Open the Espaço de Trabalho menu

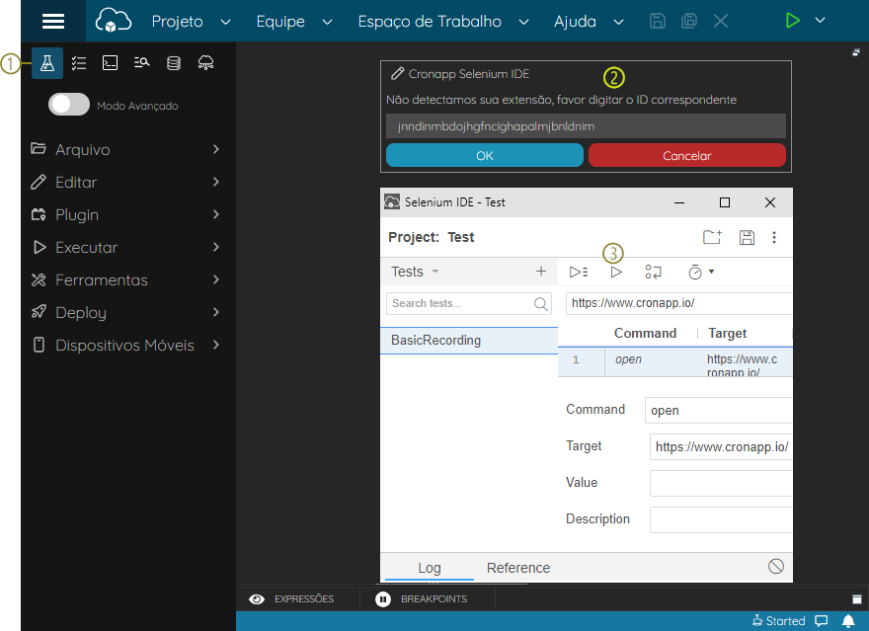pos(442,22)
